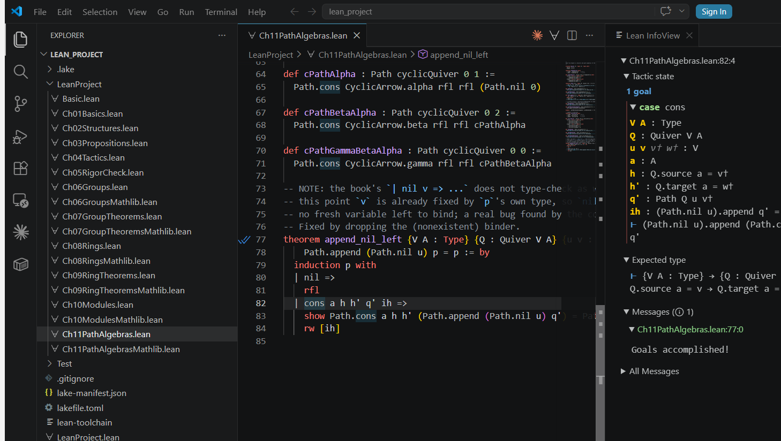Viewport: 781px width, 441px height.
Task: Open the Go menu
Action: pyautogui.click(x=163, y=12)
